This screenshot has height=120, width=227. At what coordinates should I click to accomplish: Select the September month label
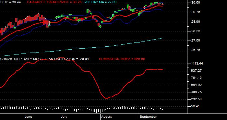[148, 117]
